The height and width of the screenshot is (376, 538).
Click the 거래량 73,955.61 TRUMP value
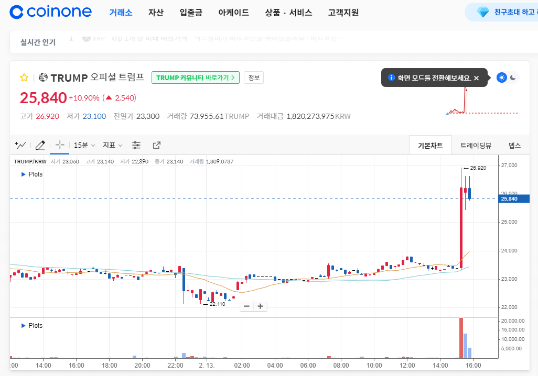tap(219, 116)
